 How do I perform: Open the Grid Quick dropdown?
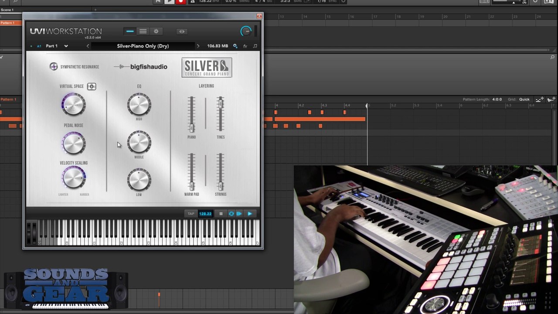pyautogui.click(x=524, y=99)
